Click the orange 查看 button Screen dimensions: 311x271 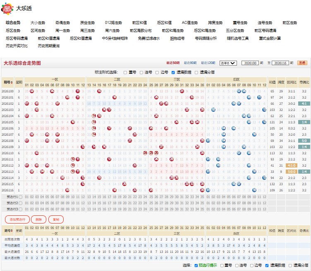(302, 63)
